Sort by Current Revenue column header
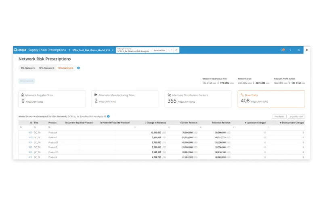 pos(189,123)
